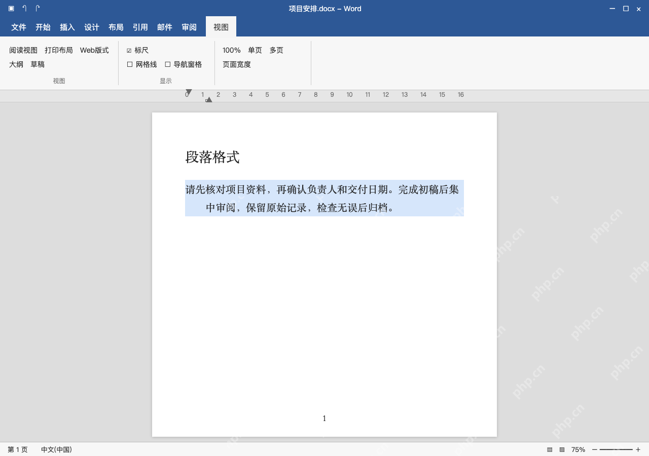Enable the 网格线 gridlines checkbox

click(x=130, y=64)
